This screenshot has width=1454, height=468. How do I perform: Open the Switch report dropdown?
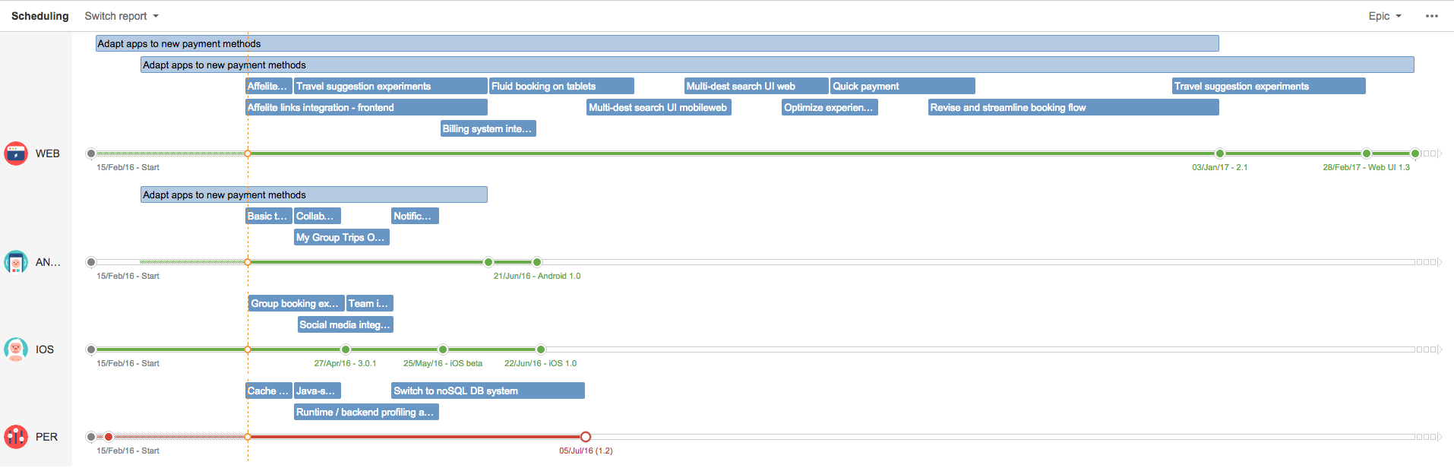tap(122, 16)
